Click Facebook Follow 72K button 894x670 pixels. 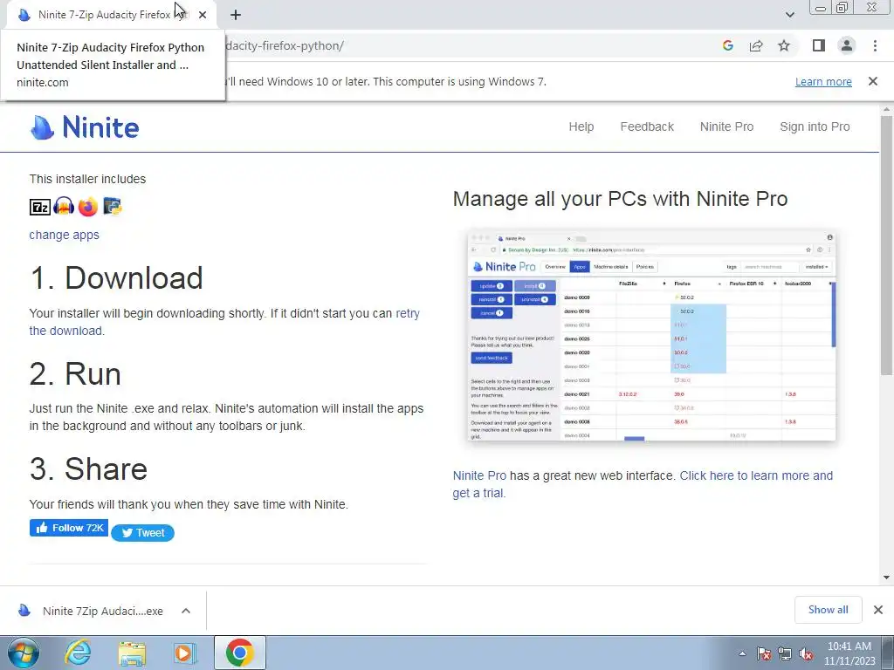tap(69, 528)
